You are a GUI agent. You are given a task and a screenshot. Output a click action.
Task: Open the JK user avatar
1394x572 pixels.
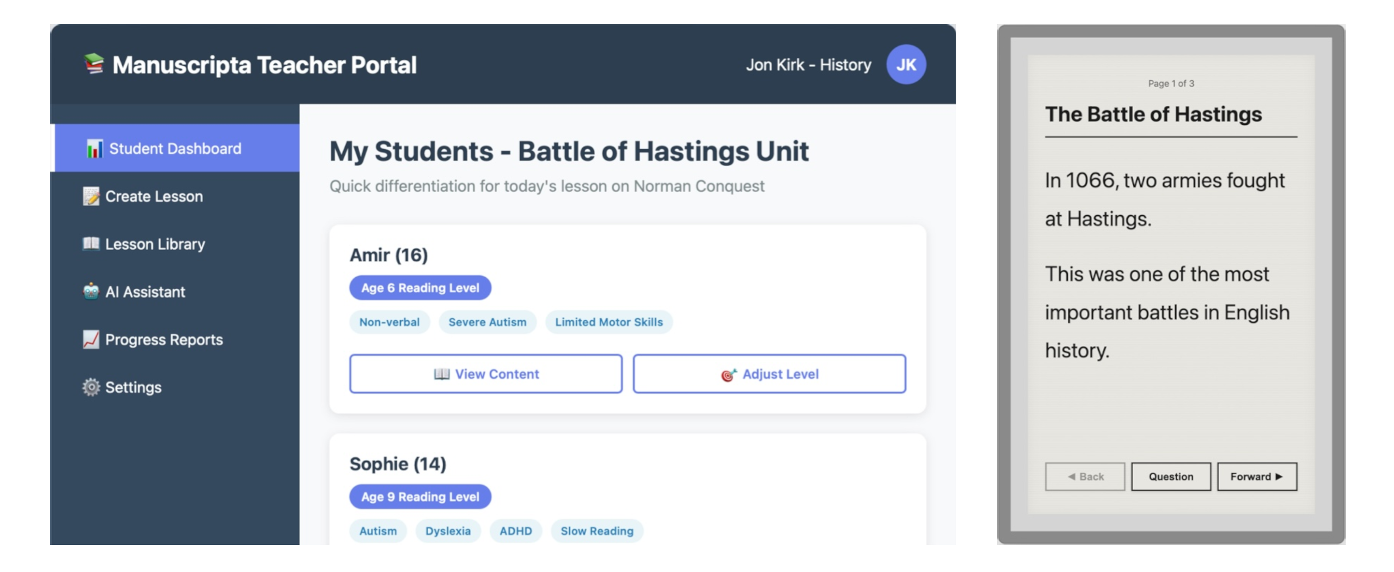pyautogui.click(x=905, y=64)
